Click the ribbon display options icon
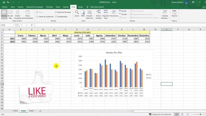206x116 pixels. tap(193, 2)
